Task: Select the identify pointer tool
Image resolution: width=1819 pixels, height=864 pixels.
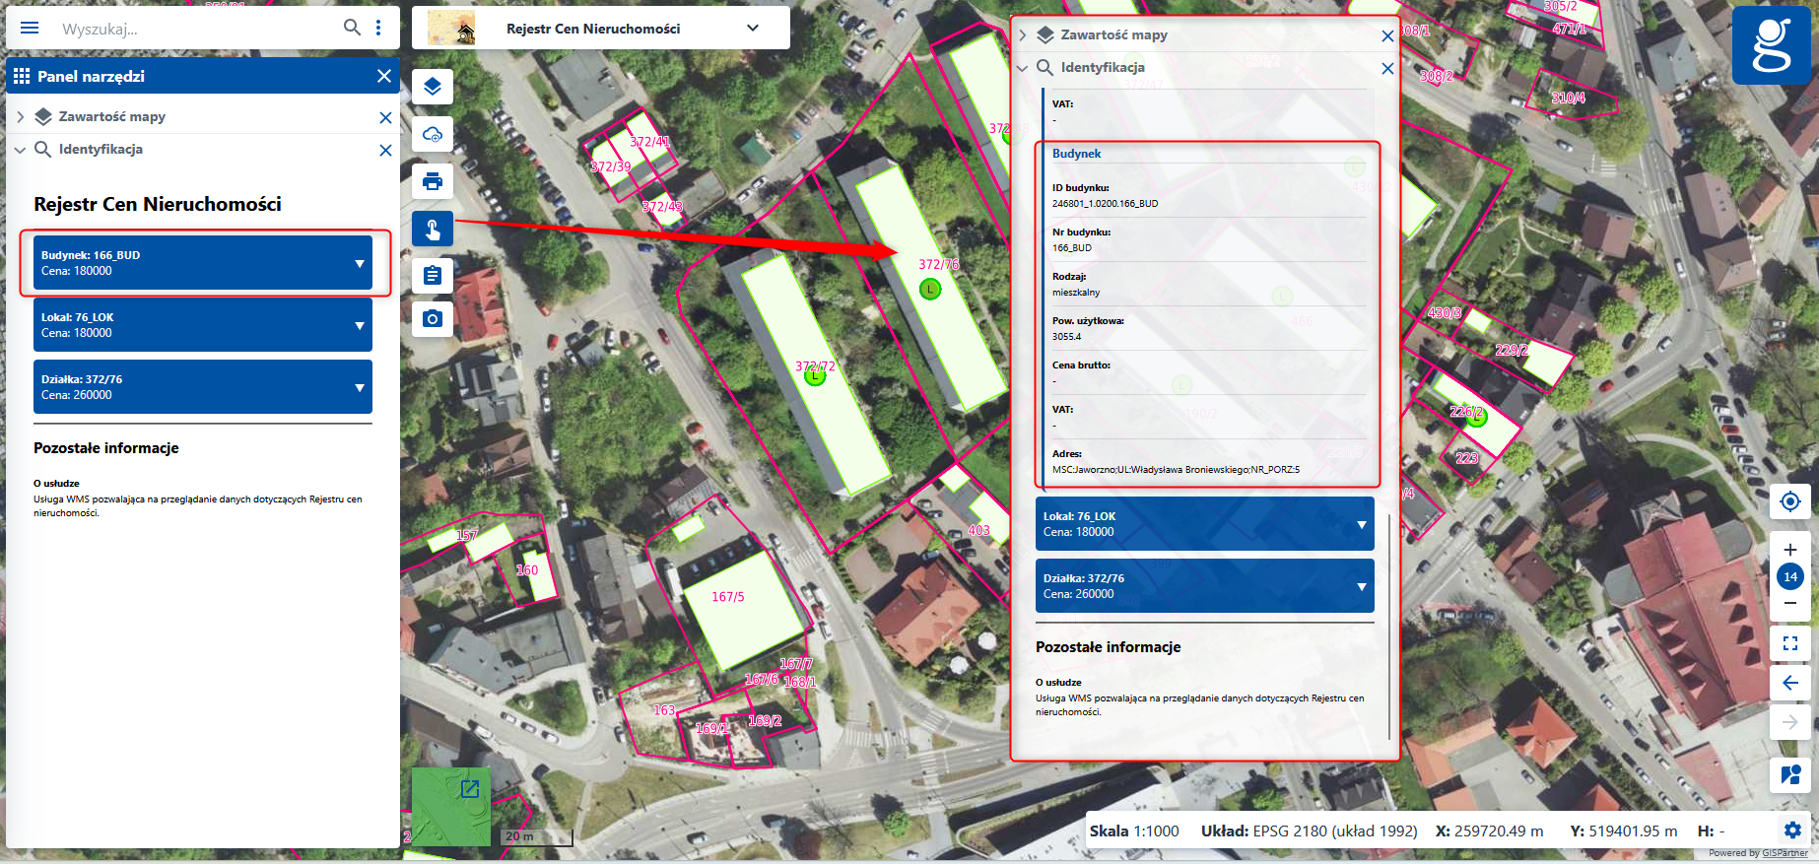Action: point(433,229)
